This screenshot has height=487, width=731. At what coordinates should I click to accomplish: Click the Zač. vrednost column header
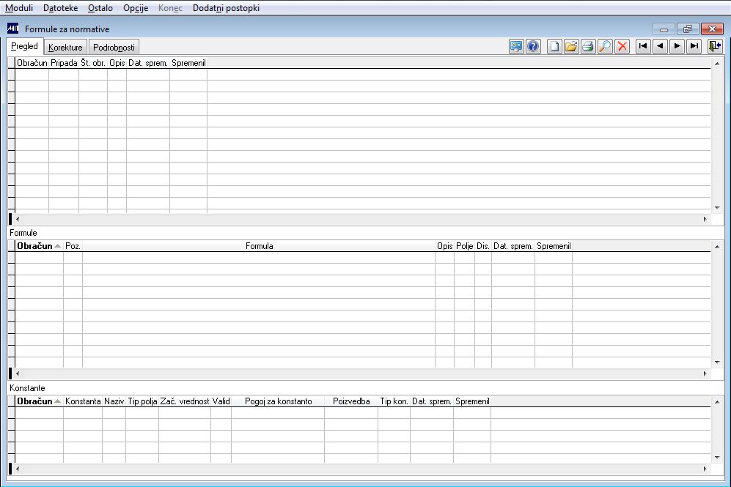click(185, 401)
